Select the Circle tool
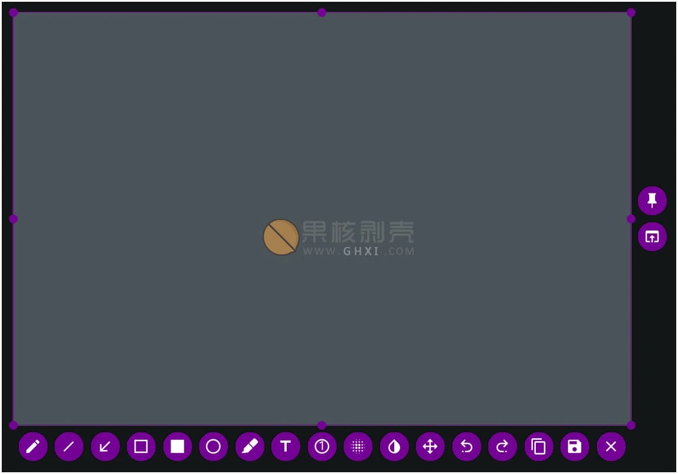 (213, 447)
